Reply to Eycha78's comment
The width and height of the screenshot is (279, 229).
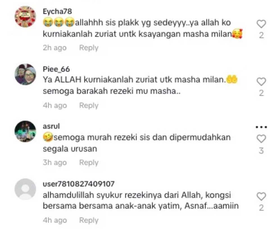coord(89,48)
